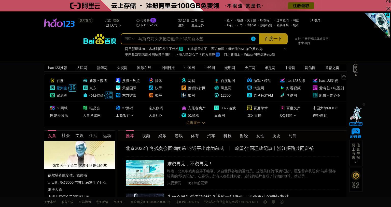This screenshot has height=207, width=391.
Task: Click the 安居客房产 house icon
Action: [x=184, y=108]
